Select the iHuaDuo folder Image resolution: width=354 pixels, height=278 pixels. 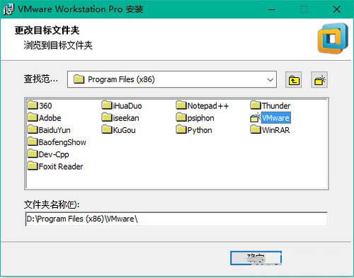pos(122,105)
